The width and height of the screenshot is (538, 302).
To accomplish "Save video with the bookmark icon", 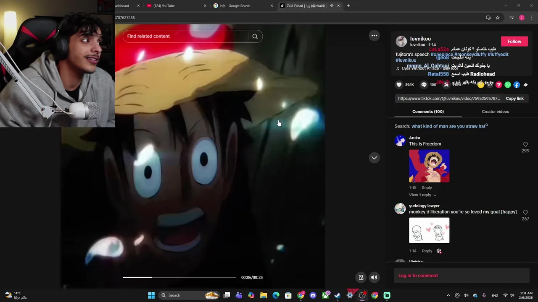I will tap(446, 85).
